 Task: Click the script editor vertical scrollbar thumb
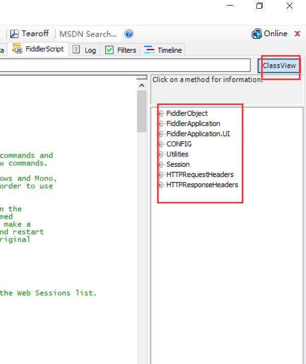tap(142, 112)
